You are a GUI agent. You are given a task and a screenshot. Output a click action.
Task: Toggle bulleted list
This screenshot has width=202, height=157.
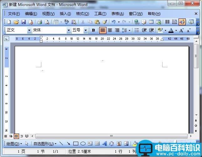(137, 30)
